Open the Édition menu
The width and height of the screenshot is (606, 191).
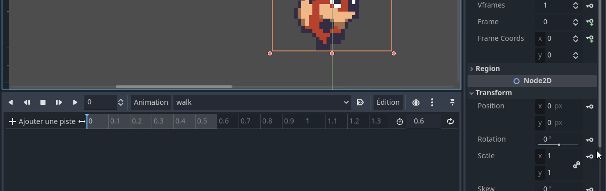(x=388, y=102)
